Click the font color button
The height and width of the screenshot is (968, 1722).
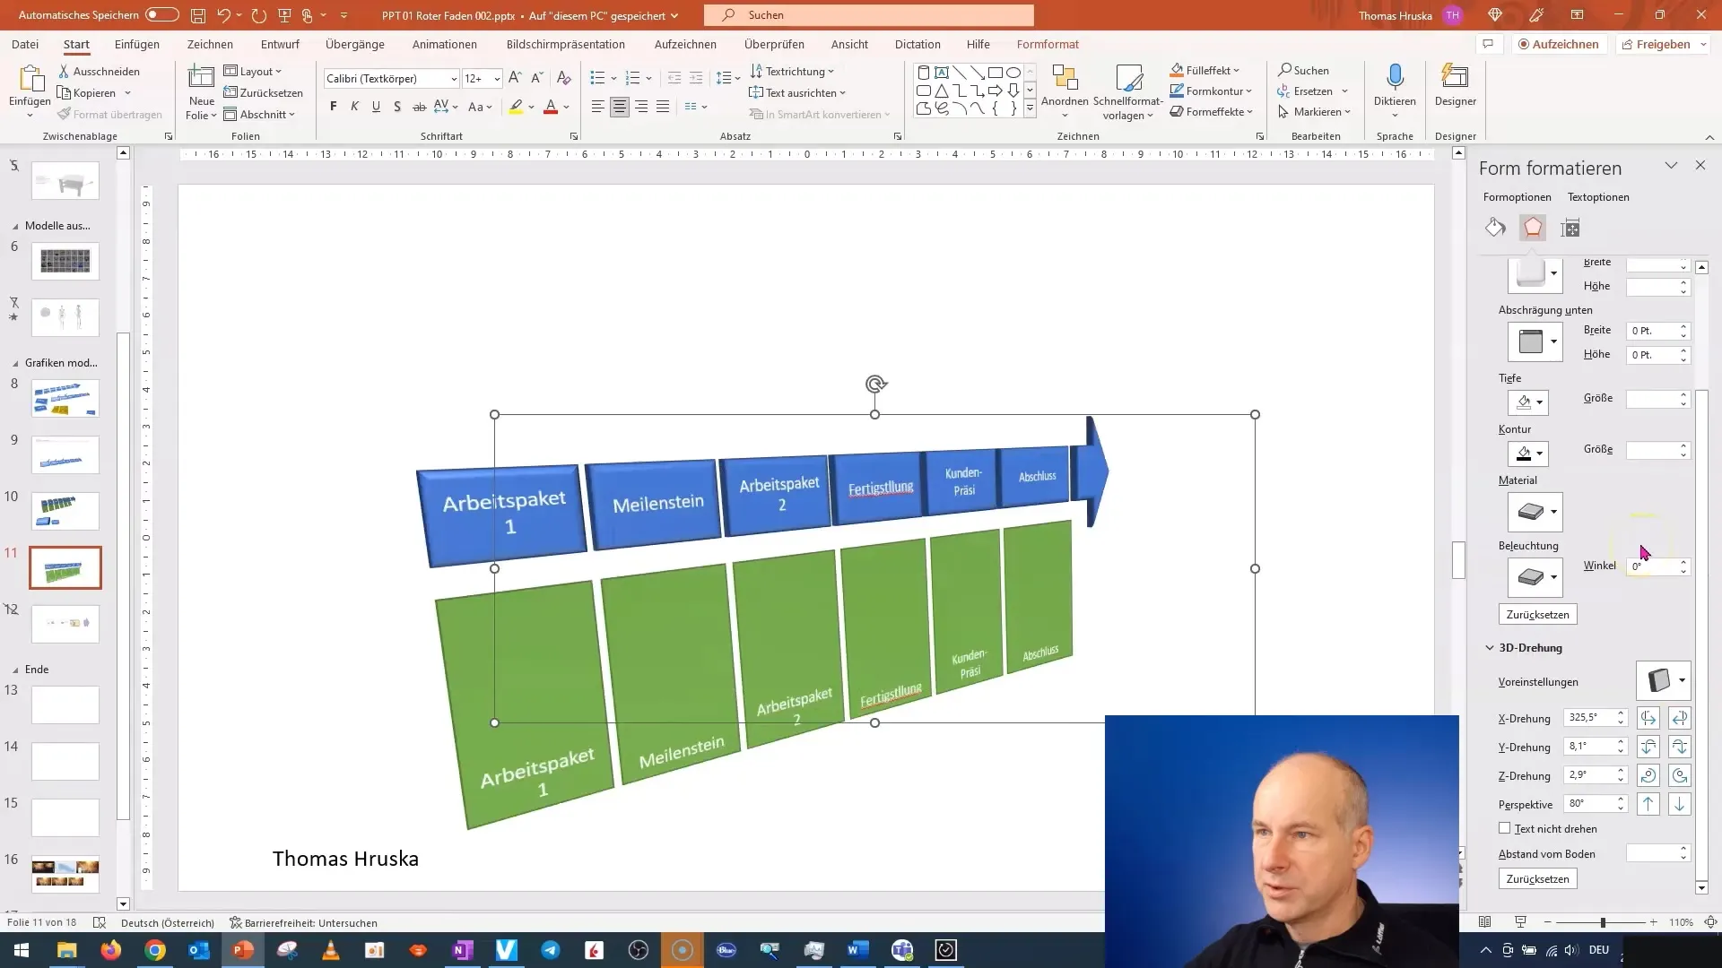click(551, 107)
